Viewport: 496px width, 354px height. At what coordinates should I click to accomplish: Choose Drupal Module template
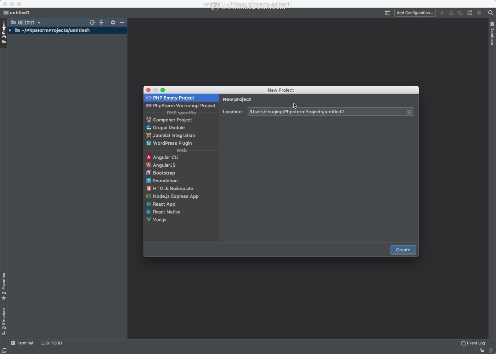point(181,127)
